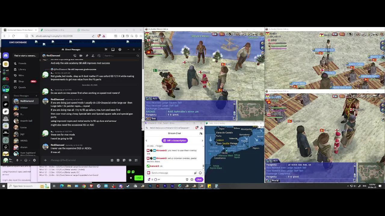The image size is (385, 216).
Task: Click Brave Shields icon in UWO database browser
Action: click(99, 36)
